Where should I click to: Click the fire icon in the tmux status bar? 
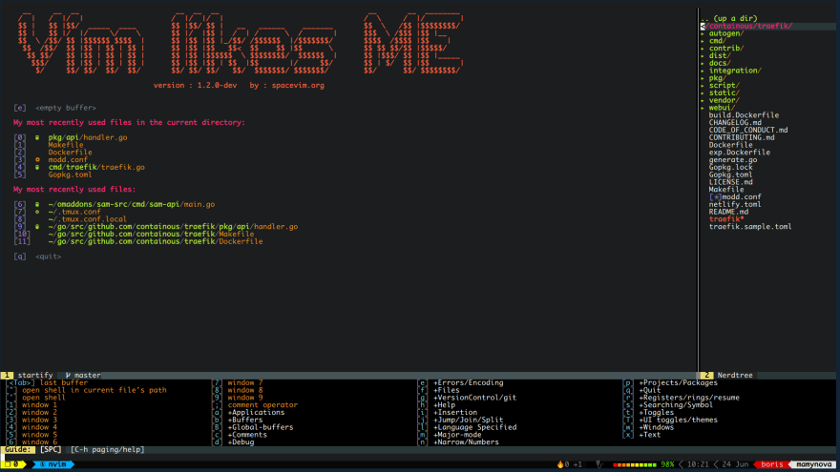[560, 464]
